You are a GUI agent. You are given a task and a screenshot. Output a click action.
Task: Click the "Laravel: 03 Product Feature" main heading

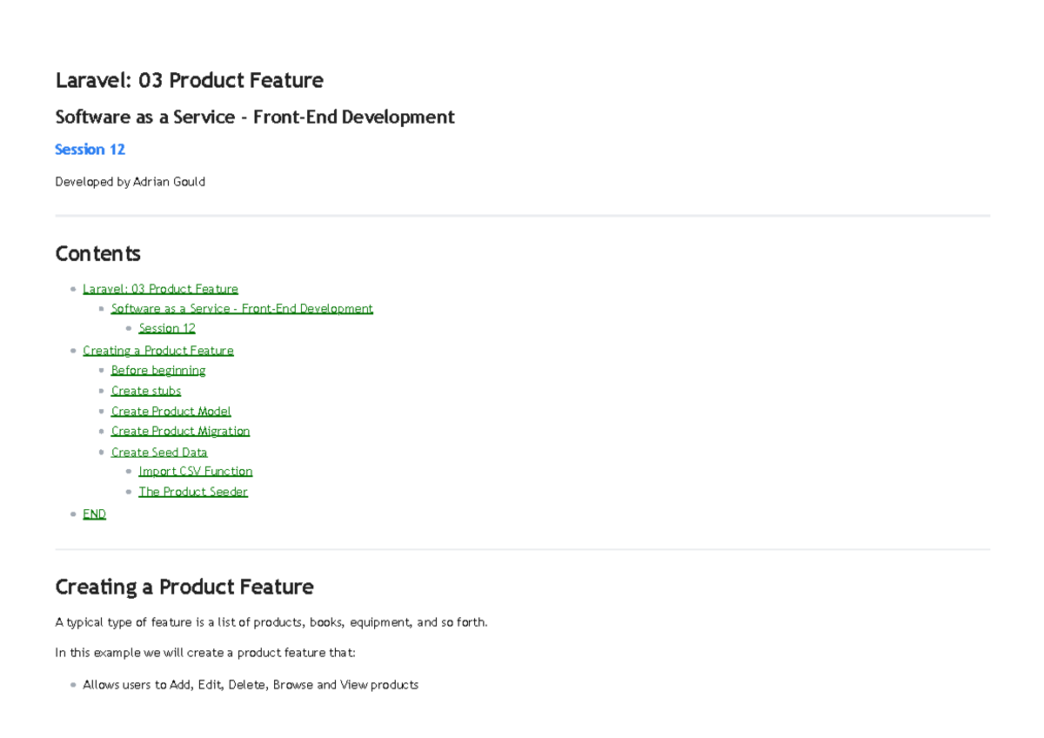pyautogui.click(x=189, y=80)
